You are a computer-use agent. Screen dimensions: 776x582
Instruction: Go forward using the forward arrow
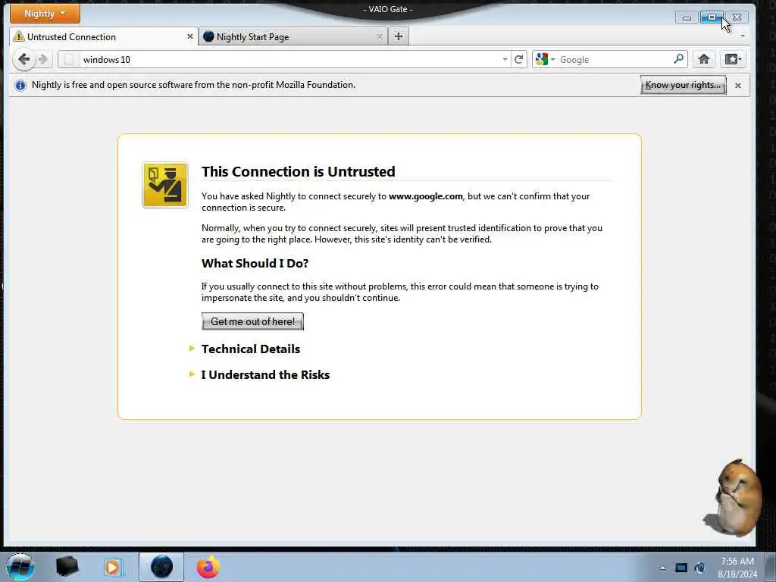pyautogui.click(x=43, y=59)
